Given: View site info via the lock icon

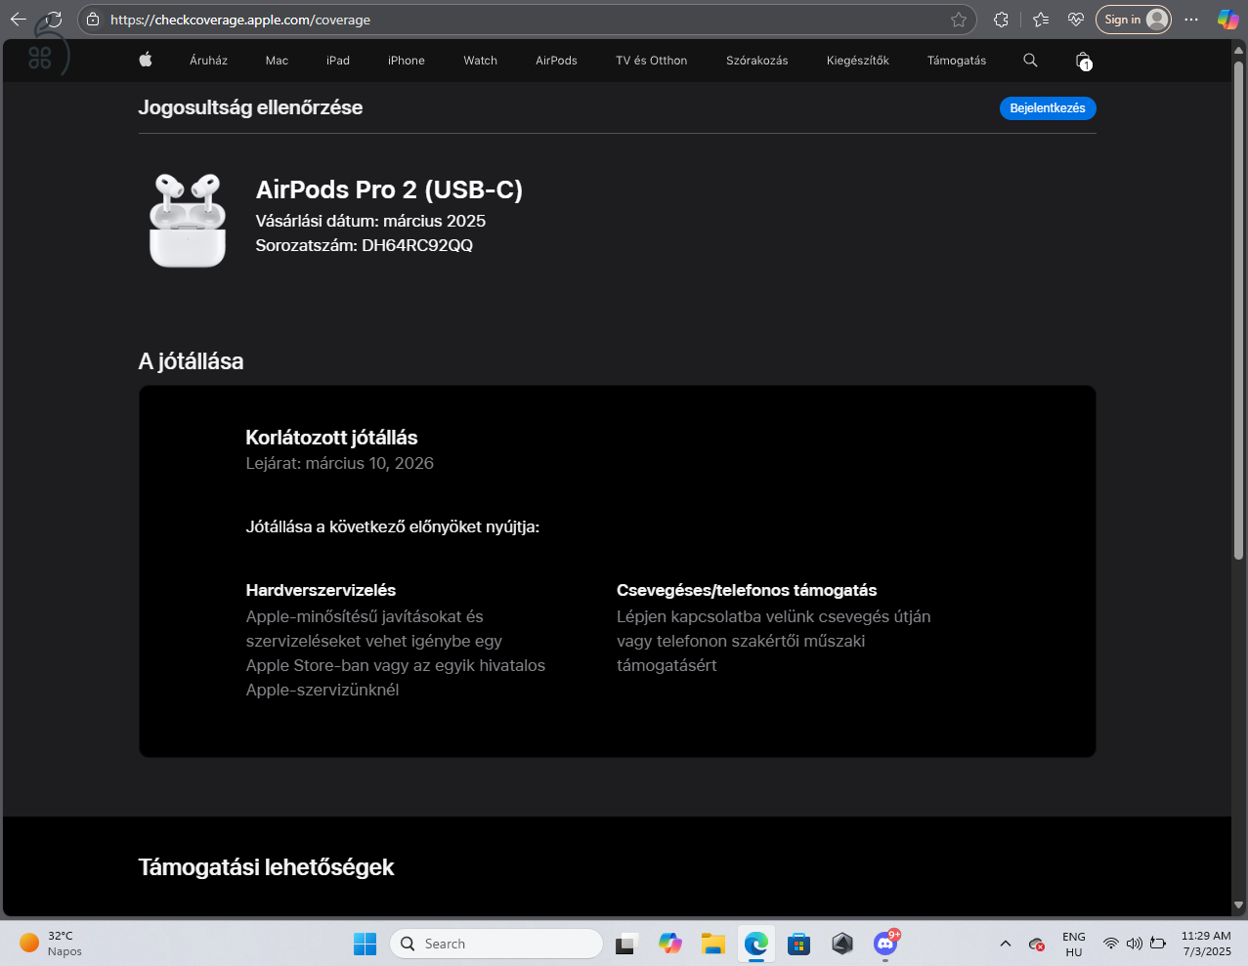Looking at the screenshot, I should 93,20.
